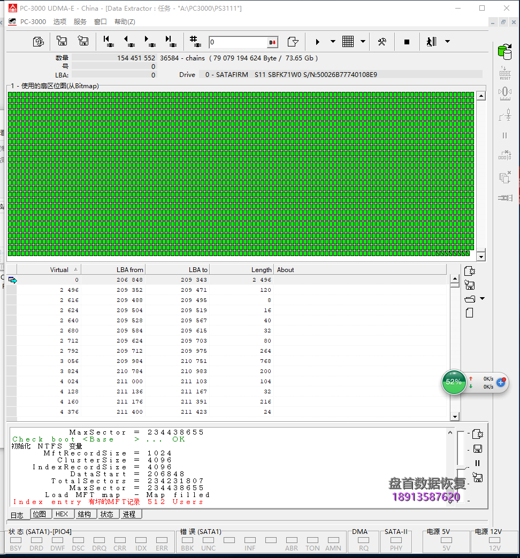Switch to the 位图 tab
This screenshot has width=520, height=558.
(x=40, y=514)
